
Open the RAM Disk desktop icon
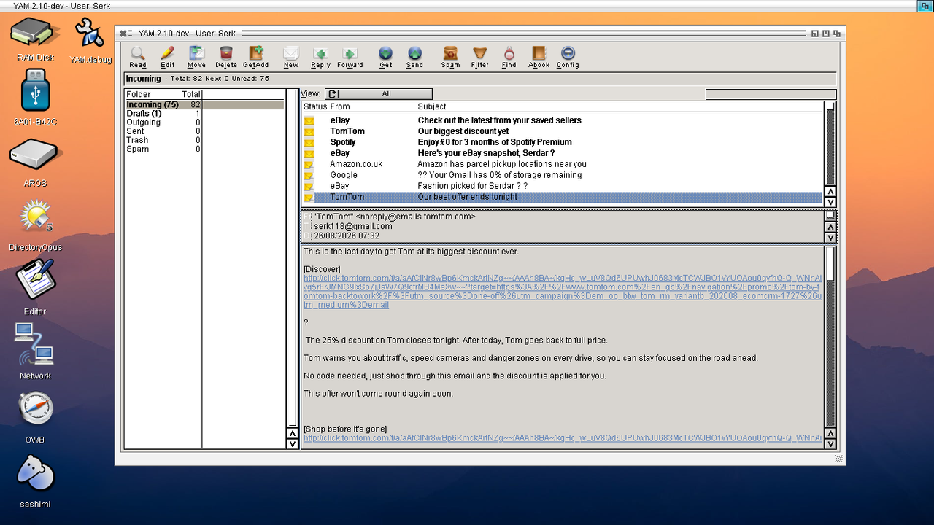click(x=35, y=39)
